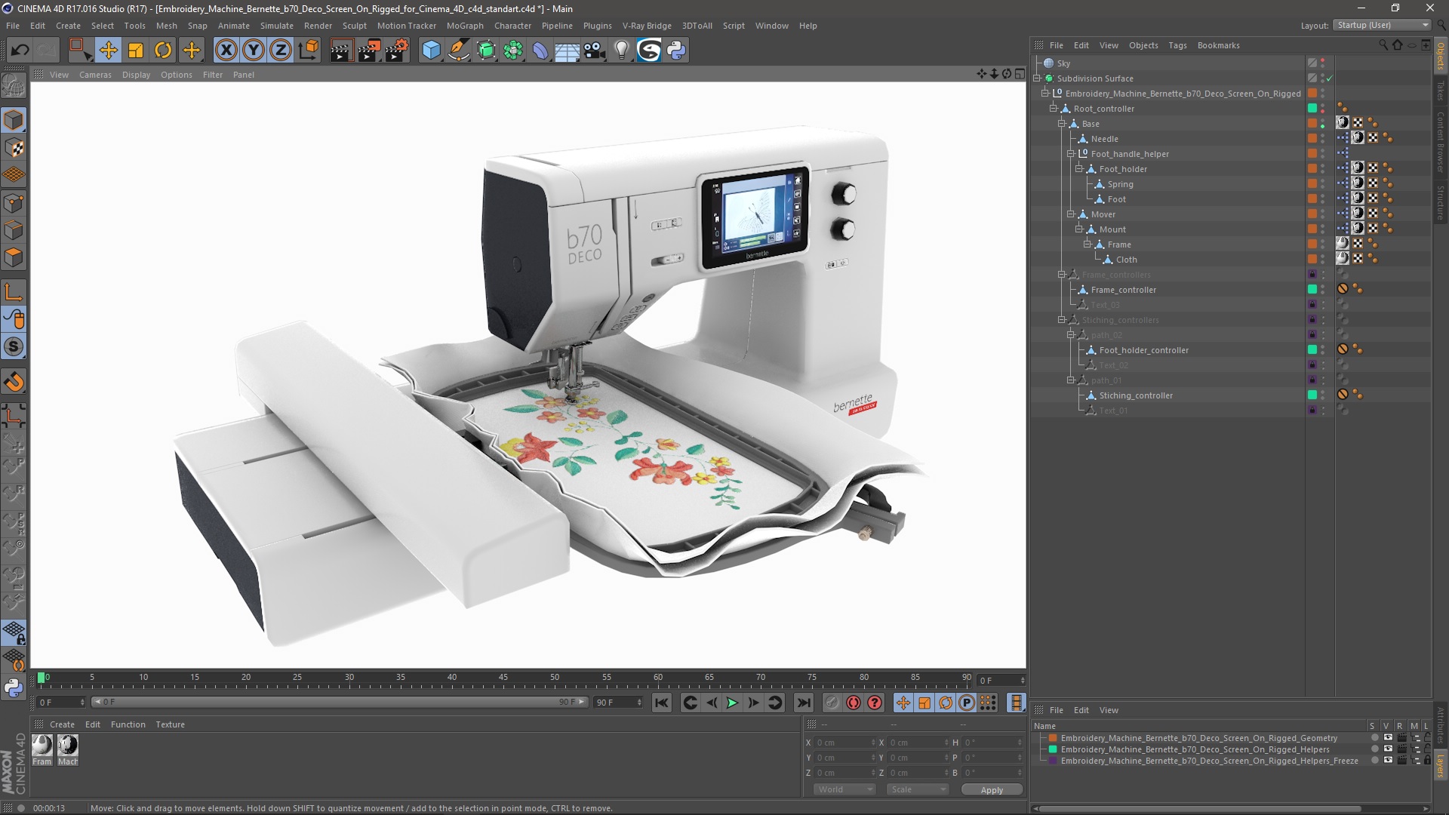The width and height of the screenshot is (1449, 815).
Task: Toggle solo dot of Helpers_Freeze layer
Action: click(1374, 761)
